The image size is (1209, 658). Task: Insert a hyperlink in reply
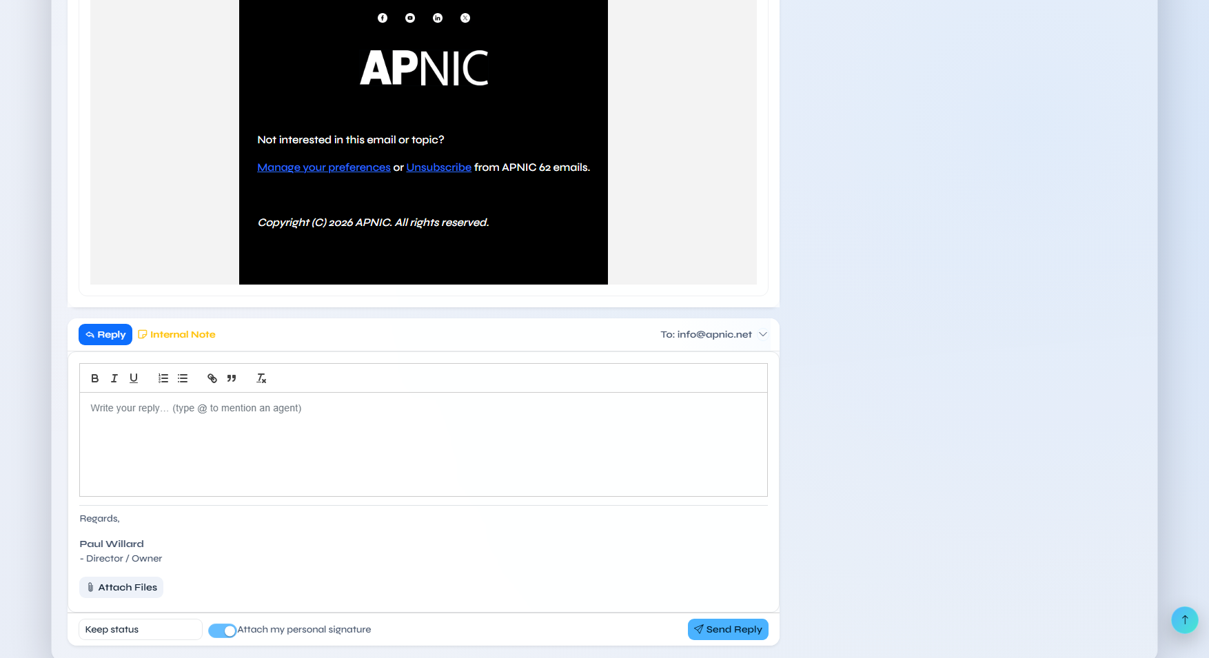(212, 378)
